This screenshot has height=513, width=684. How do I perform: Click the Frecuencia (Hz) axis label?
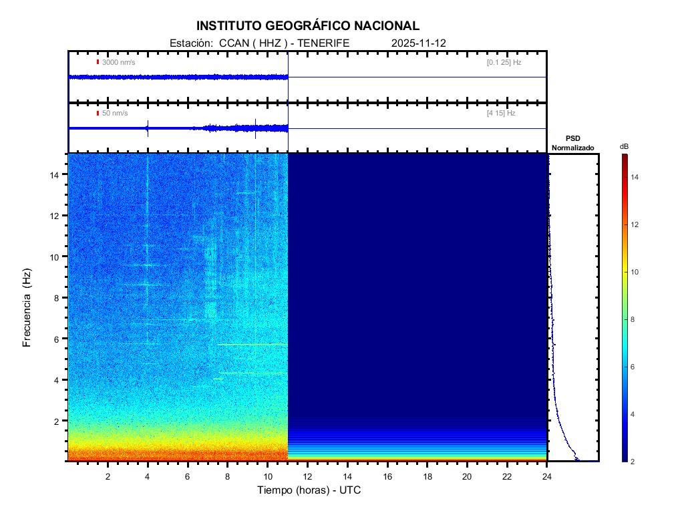[27, 308]
